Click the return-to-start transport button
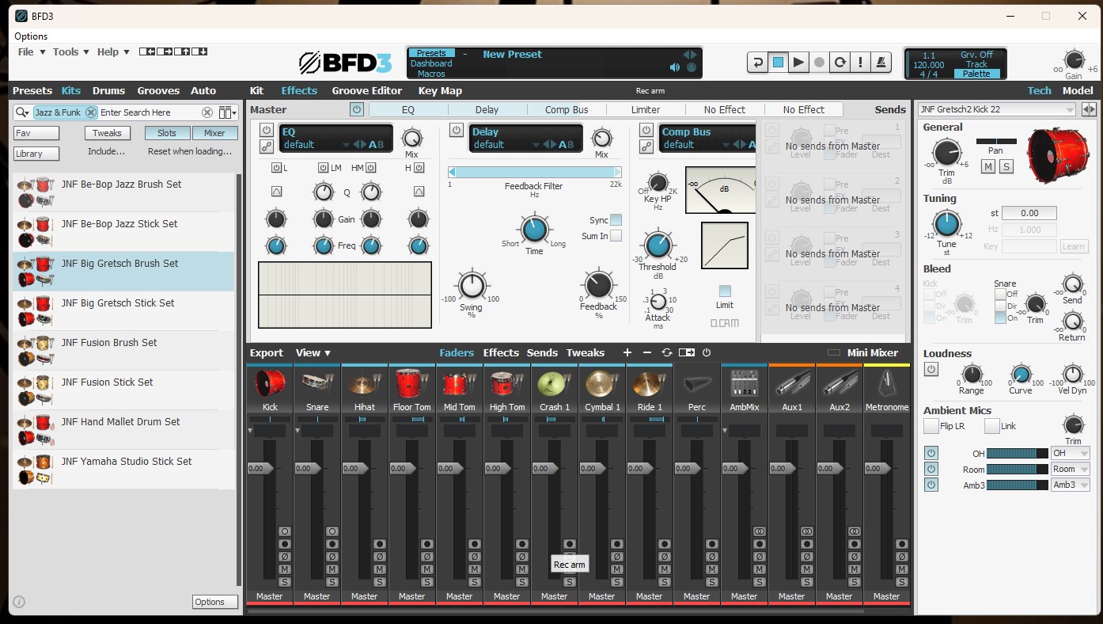The image size is (1103, 624). [757, 63]
